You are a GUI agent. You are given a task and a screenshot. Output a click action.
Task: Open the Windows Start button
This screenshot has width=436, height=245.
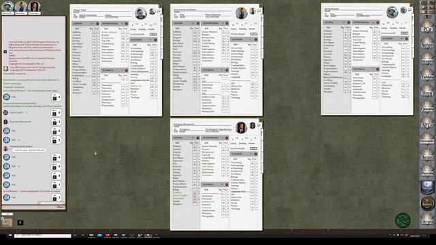click(10, 235)
